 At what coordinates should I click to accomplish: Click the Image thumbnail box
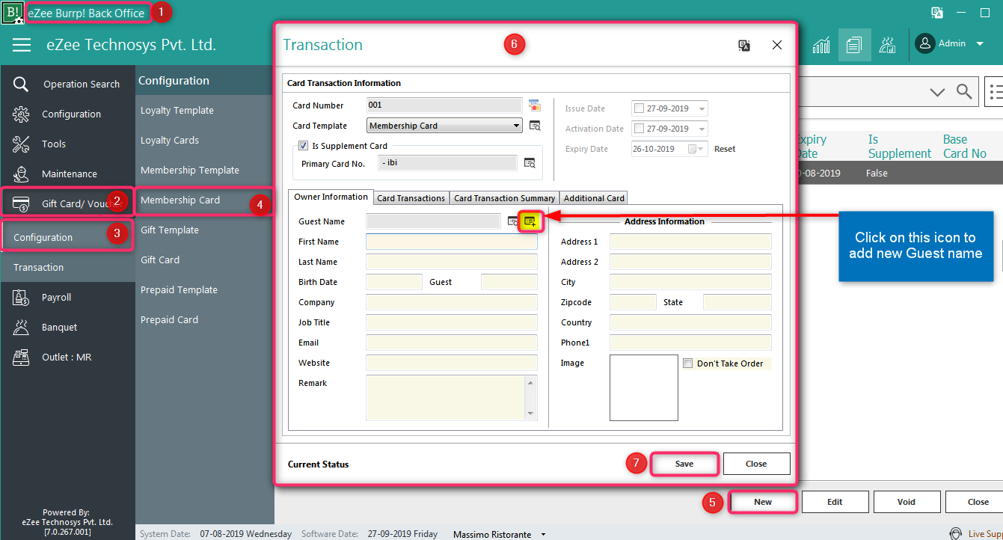click(644, 388)
